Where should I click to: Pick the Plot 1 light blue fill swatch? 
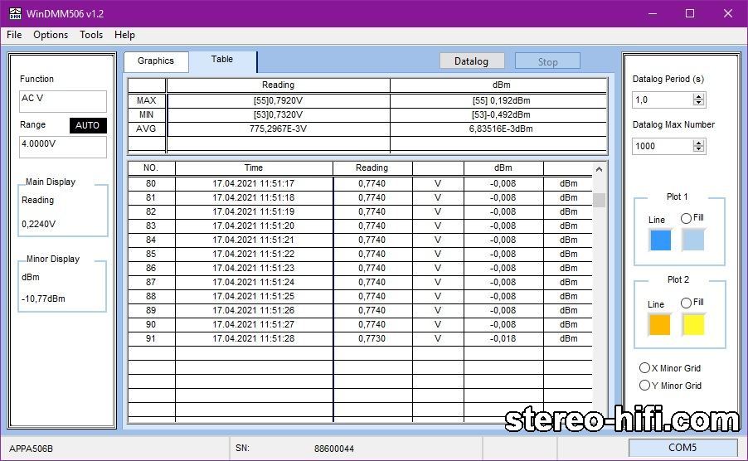[x=693, y=240]
